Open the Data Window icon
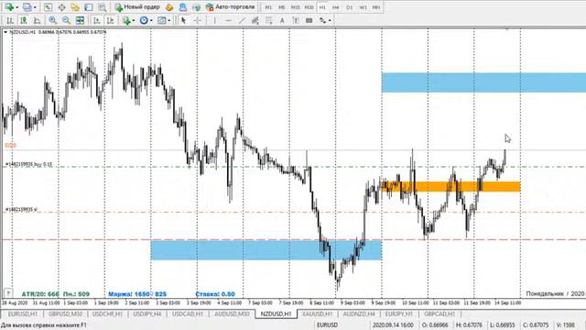Image resolution: width=586 pixels, height=330 pixels. point(61,7)
